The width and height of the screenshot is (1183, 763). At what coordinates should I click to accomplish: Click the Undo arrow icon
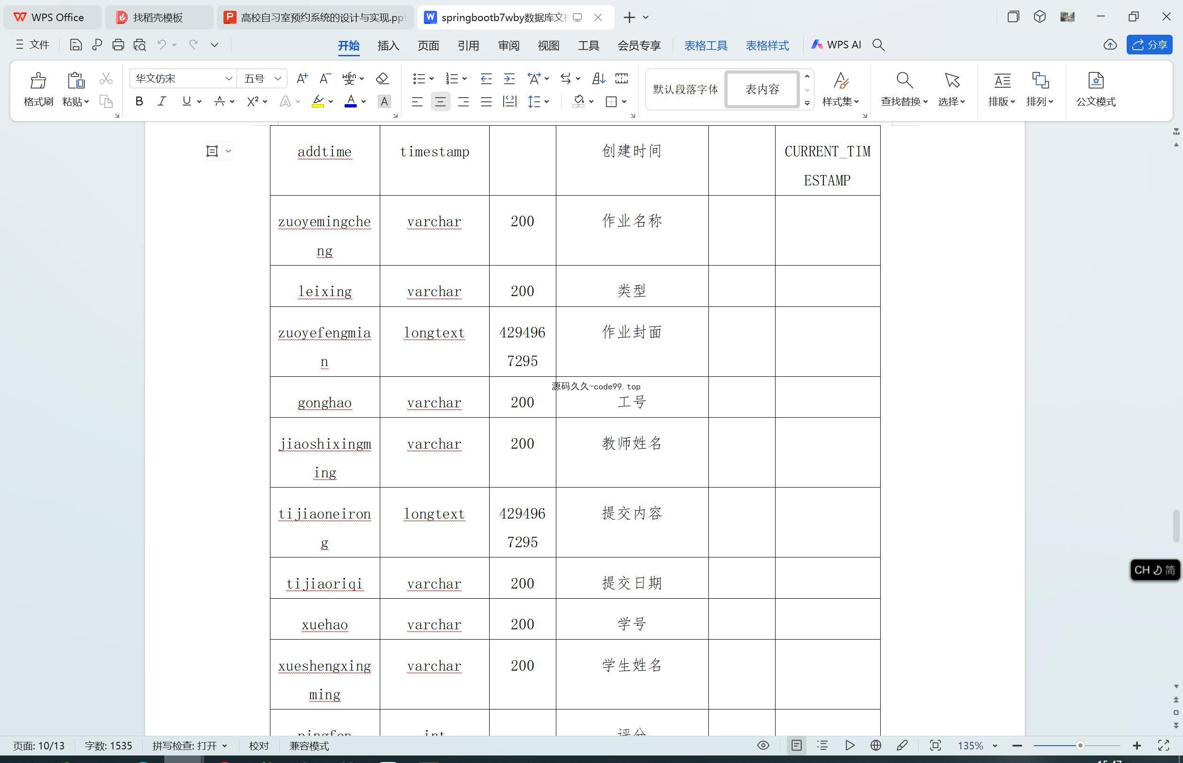(x=161, y=45)
